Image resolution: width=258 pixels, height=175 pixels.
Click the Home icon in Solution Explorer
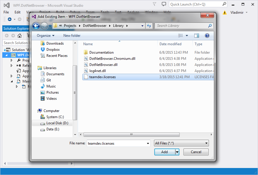pos(20,36)
